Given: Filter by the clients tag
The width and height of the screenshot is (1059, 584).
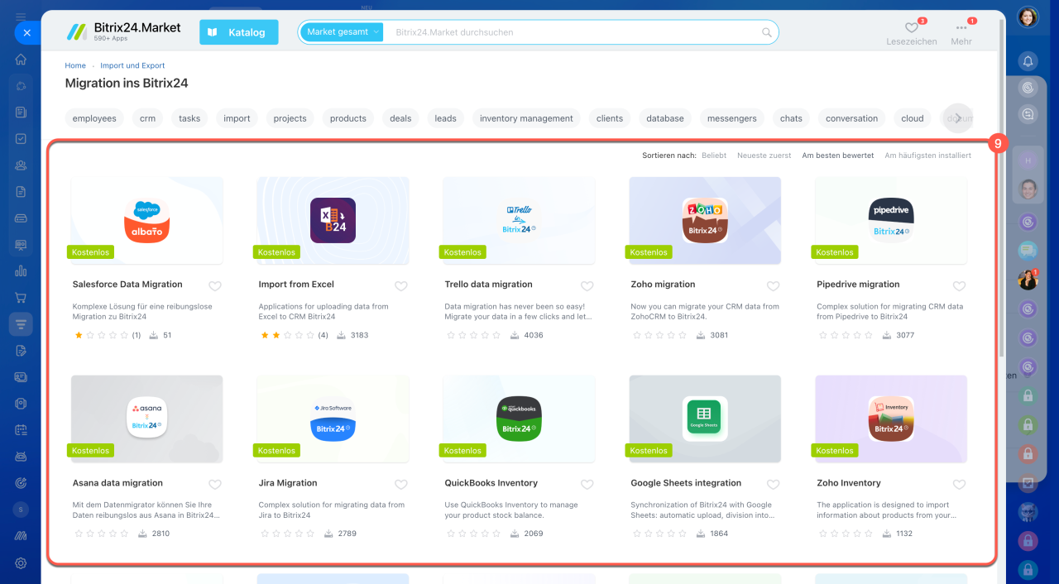Looking at the screenshot, I should click(610, 118).
